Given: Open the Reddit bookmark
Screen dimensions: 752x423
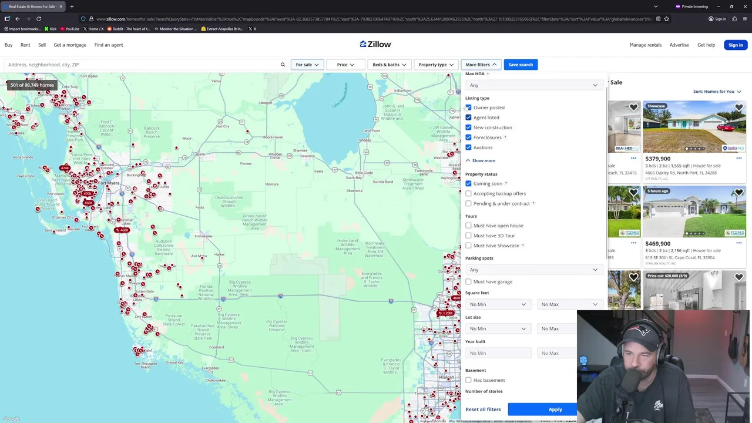Looking at the screenshot, I should click(x=129, y=29).
